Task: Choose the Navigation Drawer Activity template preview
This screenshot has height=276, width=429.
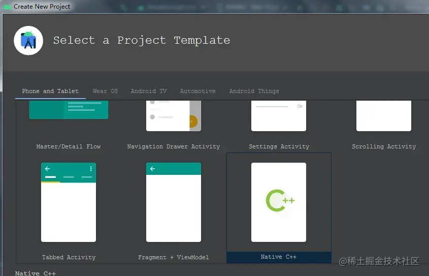Action: 174,115
